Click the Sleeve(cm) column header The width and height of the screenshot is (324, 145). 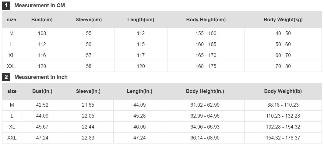(89, 20)
